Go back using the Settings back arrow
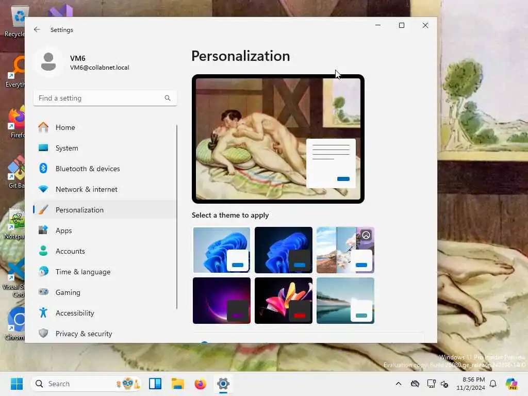 pos(37,29)
